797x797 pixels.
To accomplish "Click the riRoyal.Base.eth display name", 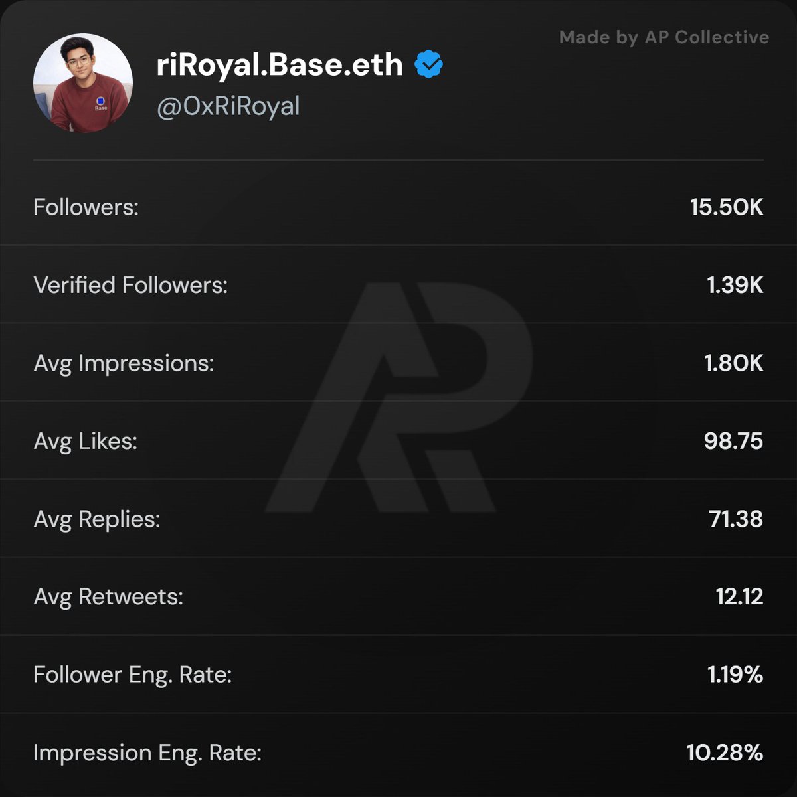I will [x=280, y=65].
